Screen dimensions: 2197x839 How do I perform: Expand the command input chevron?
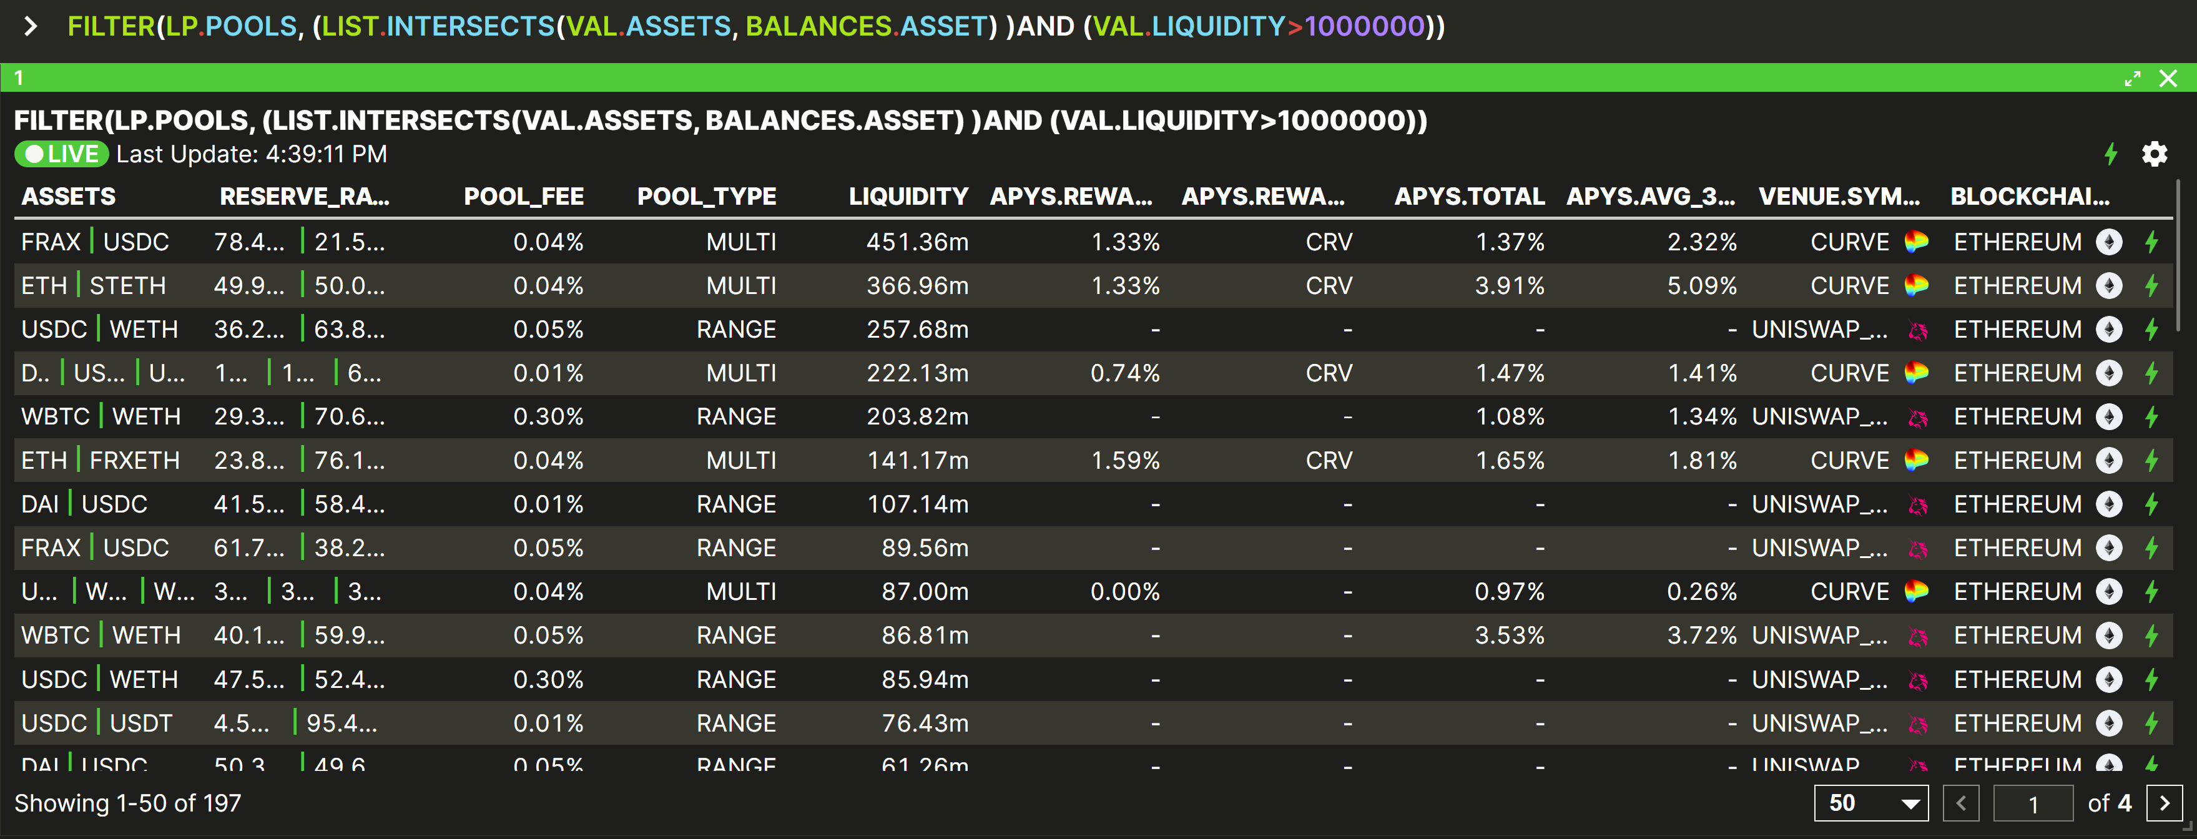pos(31,26)
